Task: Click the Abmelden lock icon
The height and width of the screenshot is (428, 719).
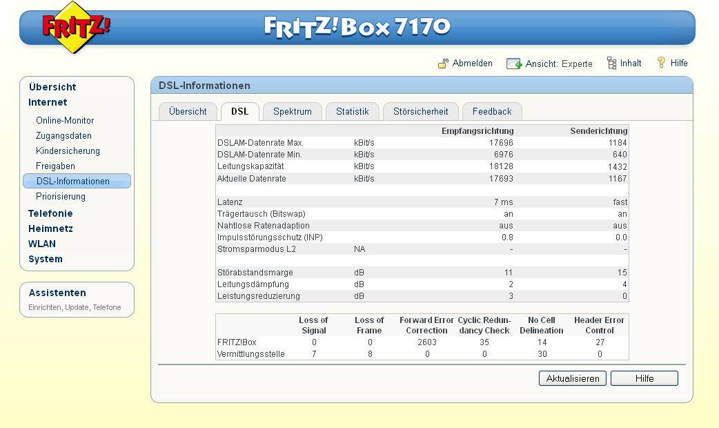Action: coord(443,64)
